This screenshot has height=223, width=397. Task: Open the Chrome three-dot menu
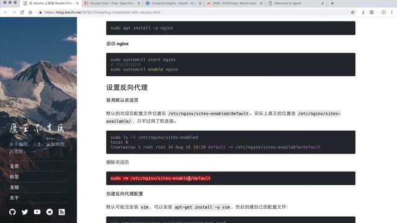pos(391,12)
